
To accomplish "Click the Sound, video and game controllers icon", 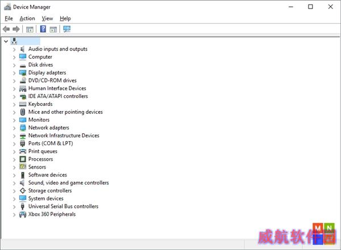I will [22, 183].
